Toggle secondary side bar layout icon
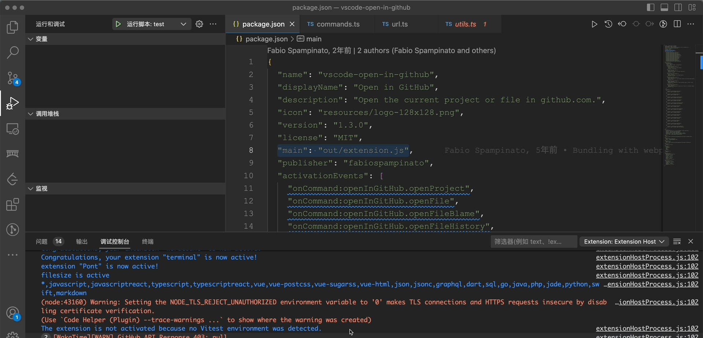 (678, 7)
